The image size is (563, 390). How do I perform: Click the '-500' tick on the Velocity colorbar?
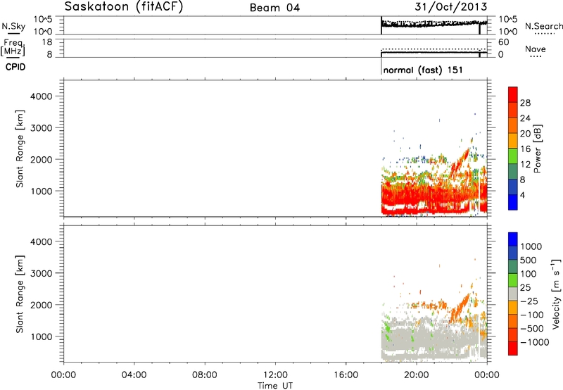[532, 329]
